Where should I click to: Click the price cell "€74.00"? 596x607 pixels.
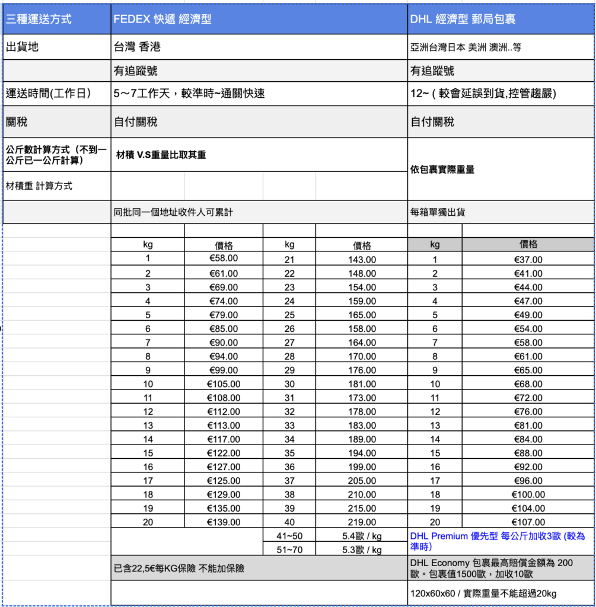point(224,301)
